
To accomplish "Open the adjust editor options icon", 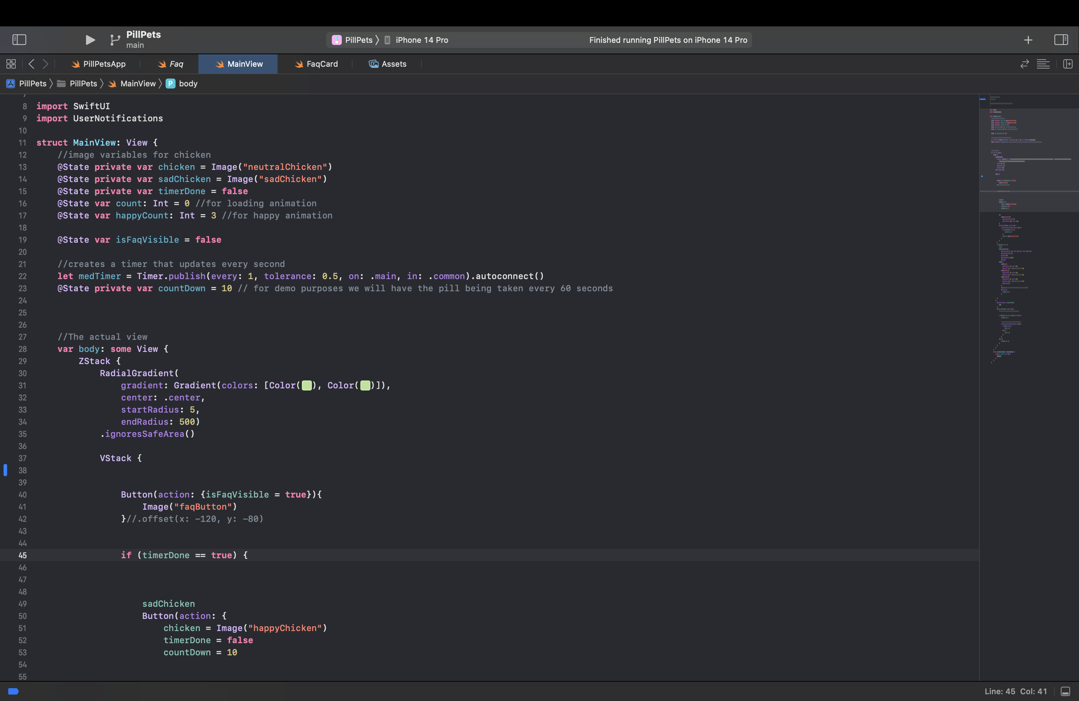I will point(1043,64).
